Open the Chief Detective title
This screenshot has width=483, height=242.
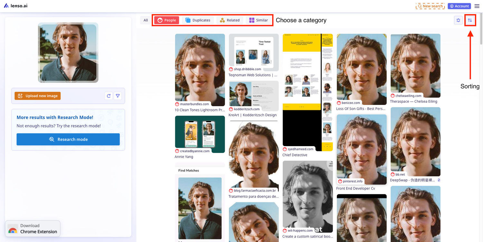point(295,155)
